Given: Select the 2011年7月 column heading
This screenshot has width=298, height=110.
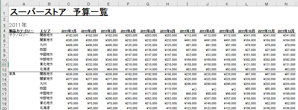Looking at the screenshot, I should pyautogui.click(x=187, y=31).
